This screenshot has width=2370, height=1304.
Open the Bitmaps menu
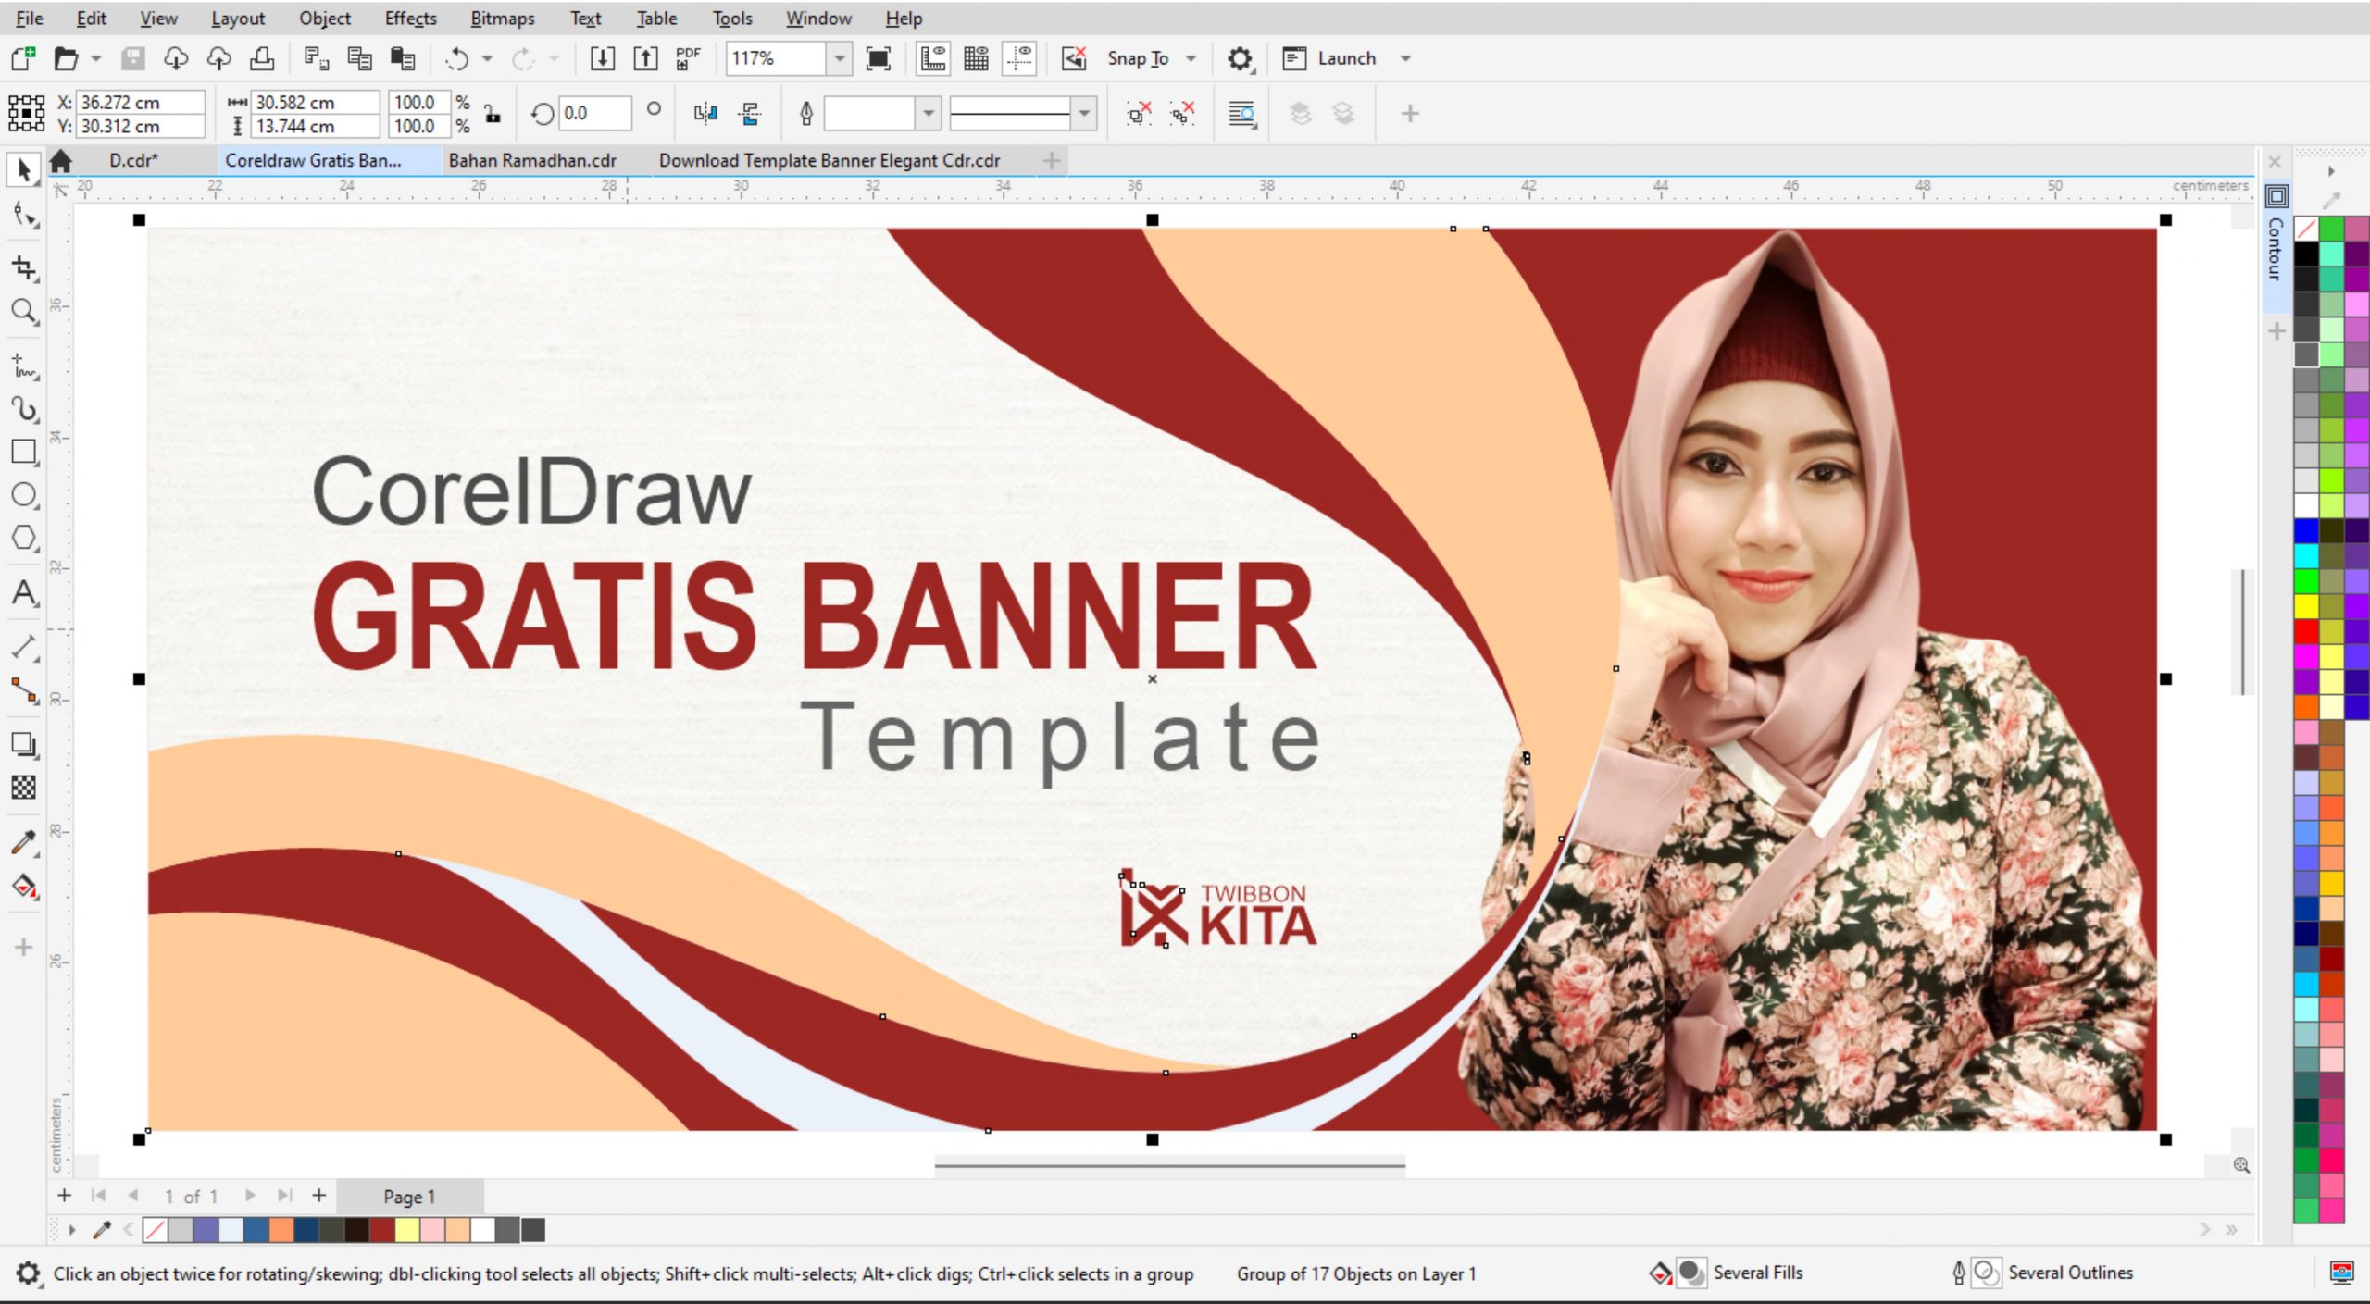502,18
